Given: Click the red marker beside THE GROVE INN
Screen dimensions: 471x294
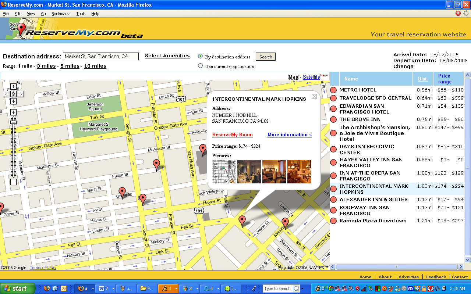Looking at the screenshot, I should pos(333,119).
